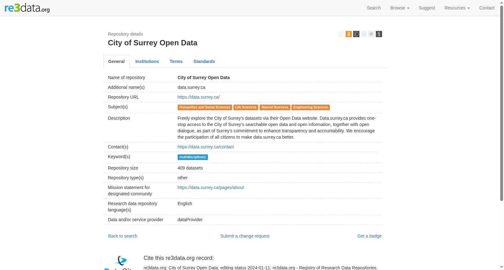This screenshot has height=270, width=504.
Task: Open the Browse dropdown in the navbar
Action: point(400,8)
